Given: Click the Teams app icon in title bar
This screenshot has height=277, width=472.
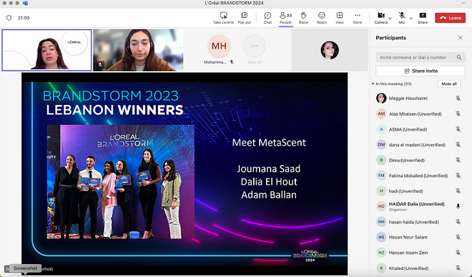Looking at the screenshot, I should (x=26, y=3).
